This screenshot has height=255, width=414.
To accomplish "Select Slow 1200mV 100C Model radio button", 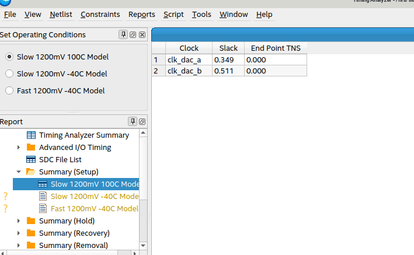I will pyautogui.click(x=9, y=57).
